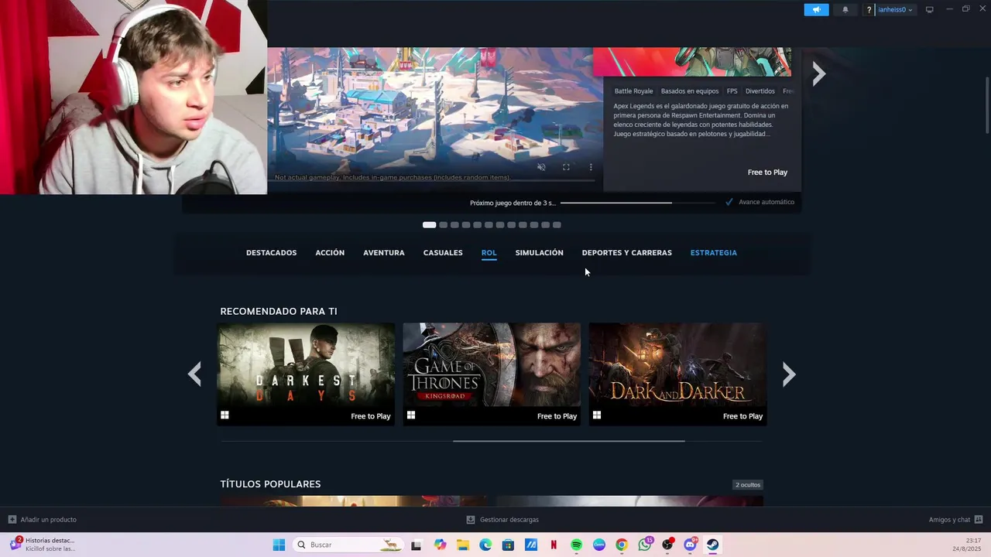
Task: Open Netflix from the taskbar
Action: [554, 545]
